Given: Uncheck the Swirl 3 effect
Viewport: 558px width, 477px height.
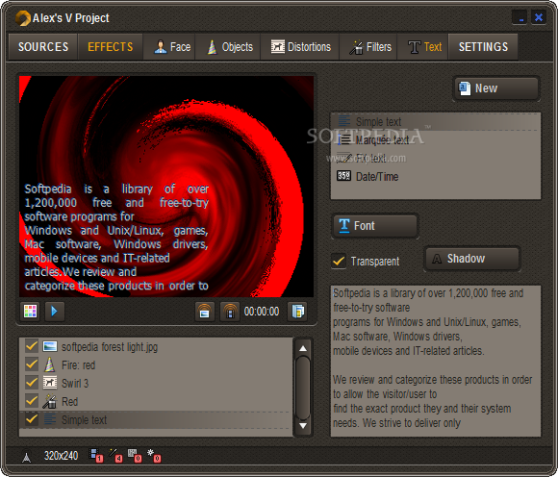Looking at the screenshot, I should point(32,383).
